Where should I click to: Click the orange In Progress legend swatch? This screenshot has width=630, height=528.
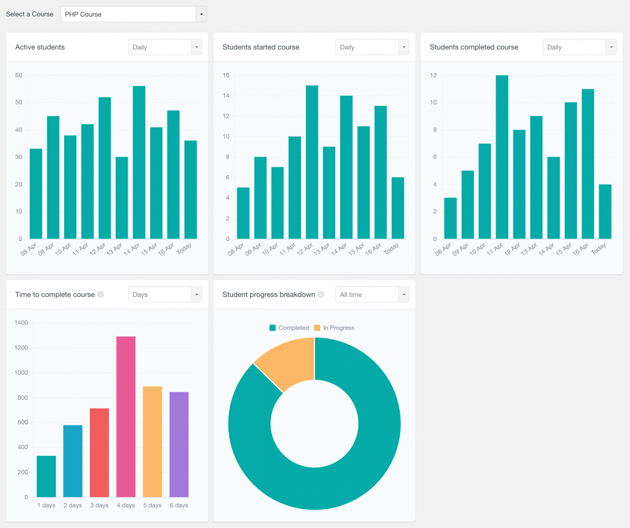317,328
